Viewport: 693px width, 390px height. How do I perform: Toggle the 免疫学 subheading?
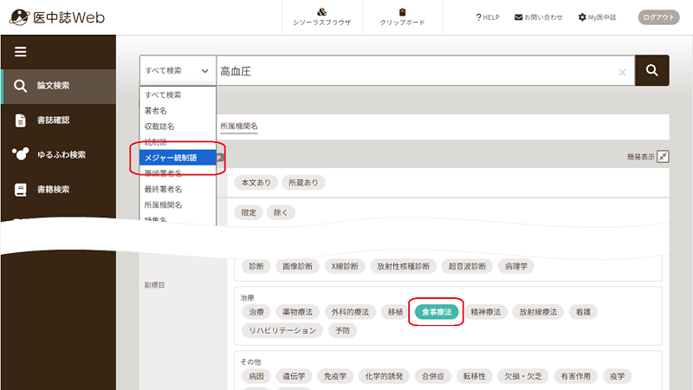point(335,376)
